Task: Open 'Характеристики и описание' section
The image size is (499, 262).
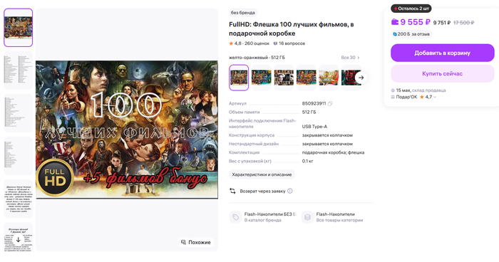Action: [x=262, y=174]
